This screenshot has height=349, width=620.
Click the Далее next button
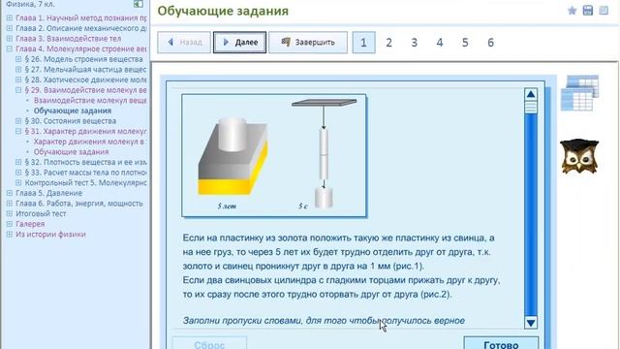coord(239,42)
